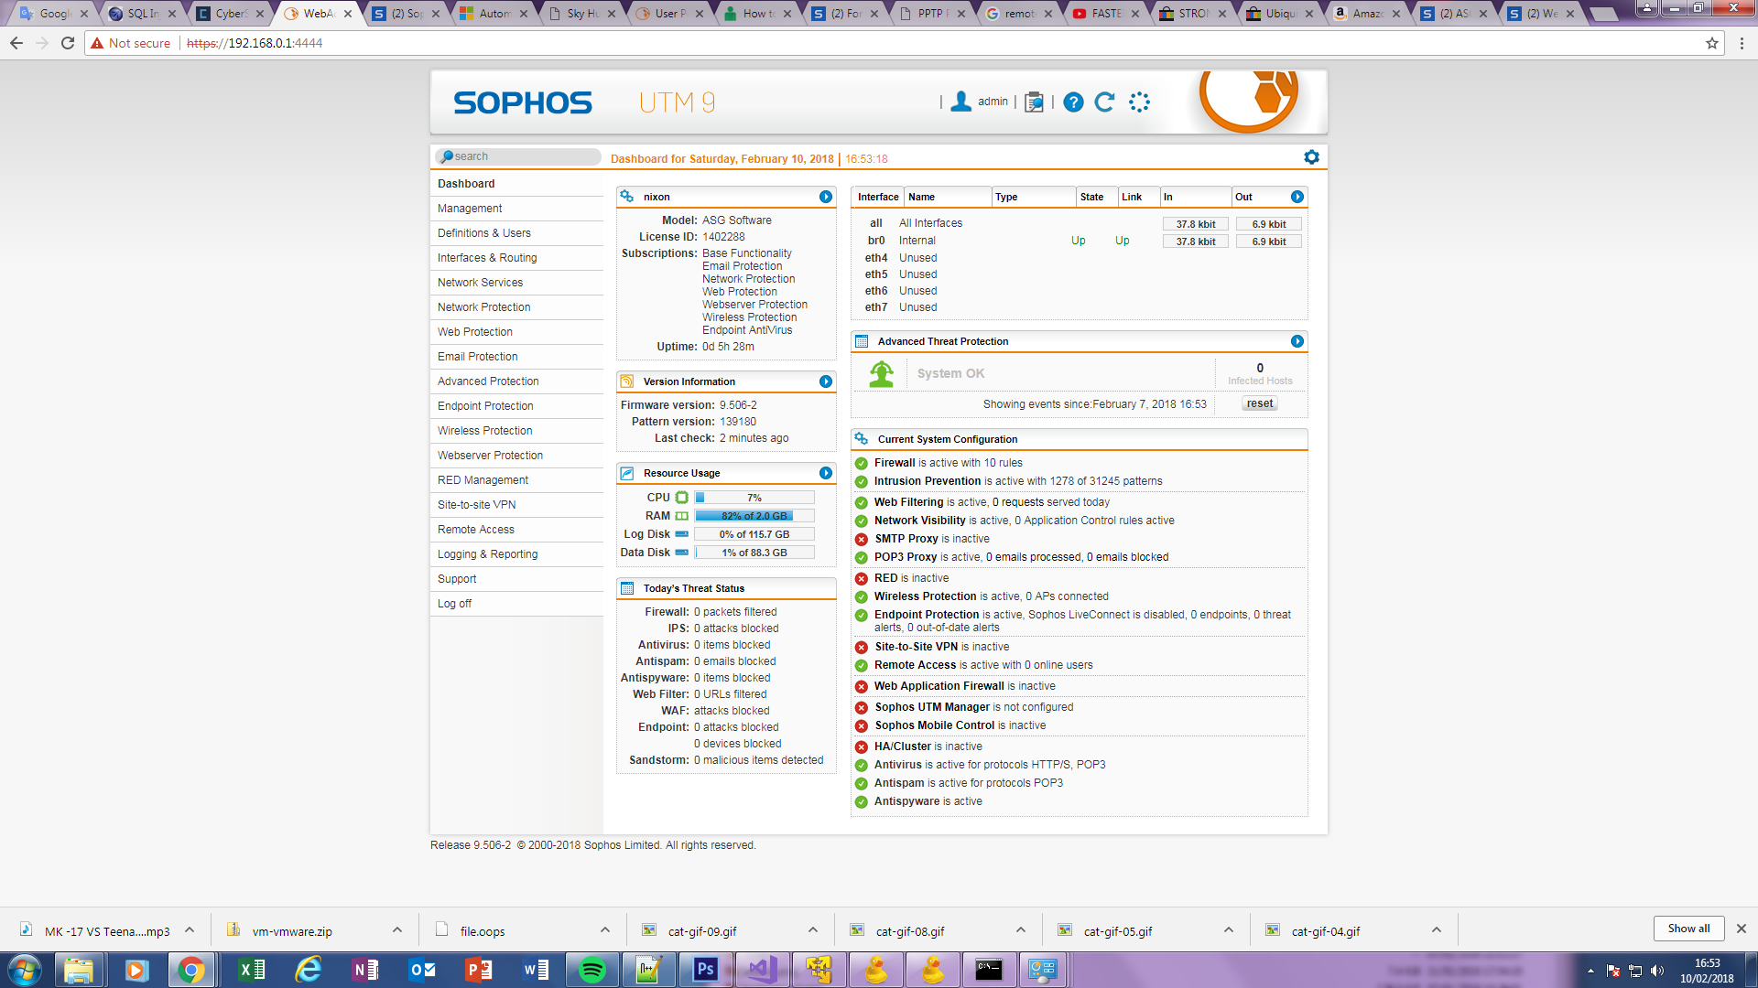
Task: Open Spotify from the taskbar
Action: pyautogui.click(x=592, y=970)
